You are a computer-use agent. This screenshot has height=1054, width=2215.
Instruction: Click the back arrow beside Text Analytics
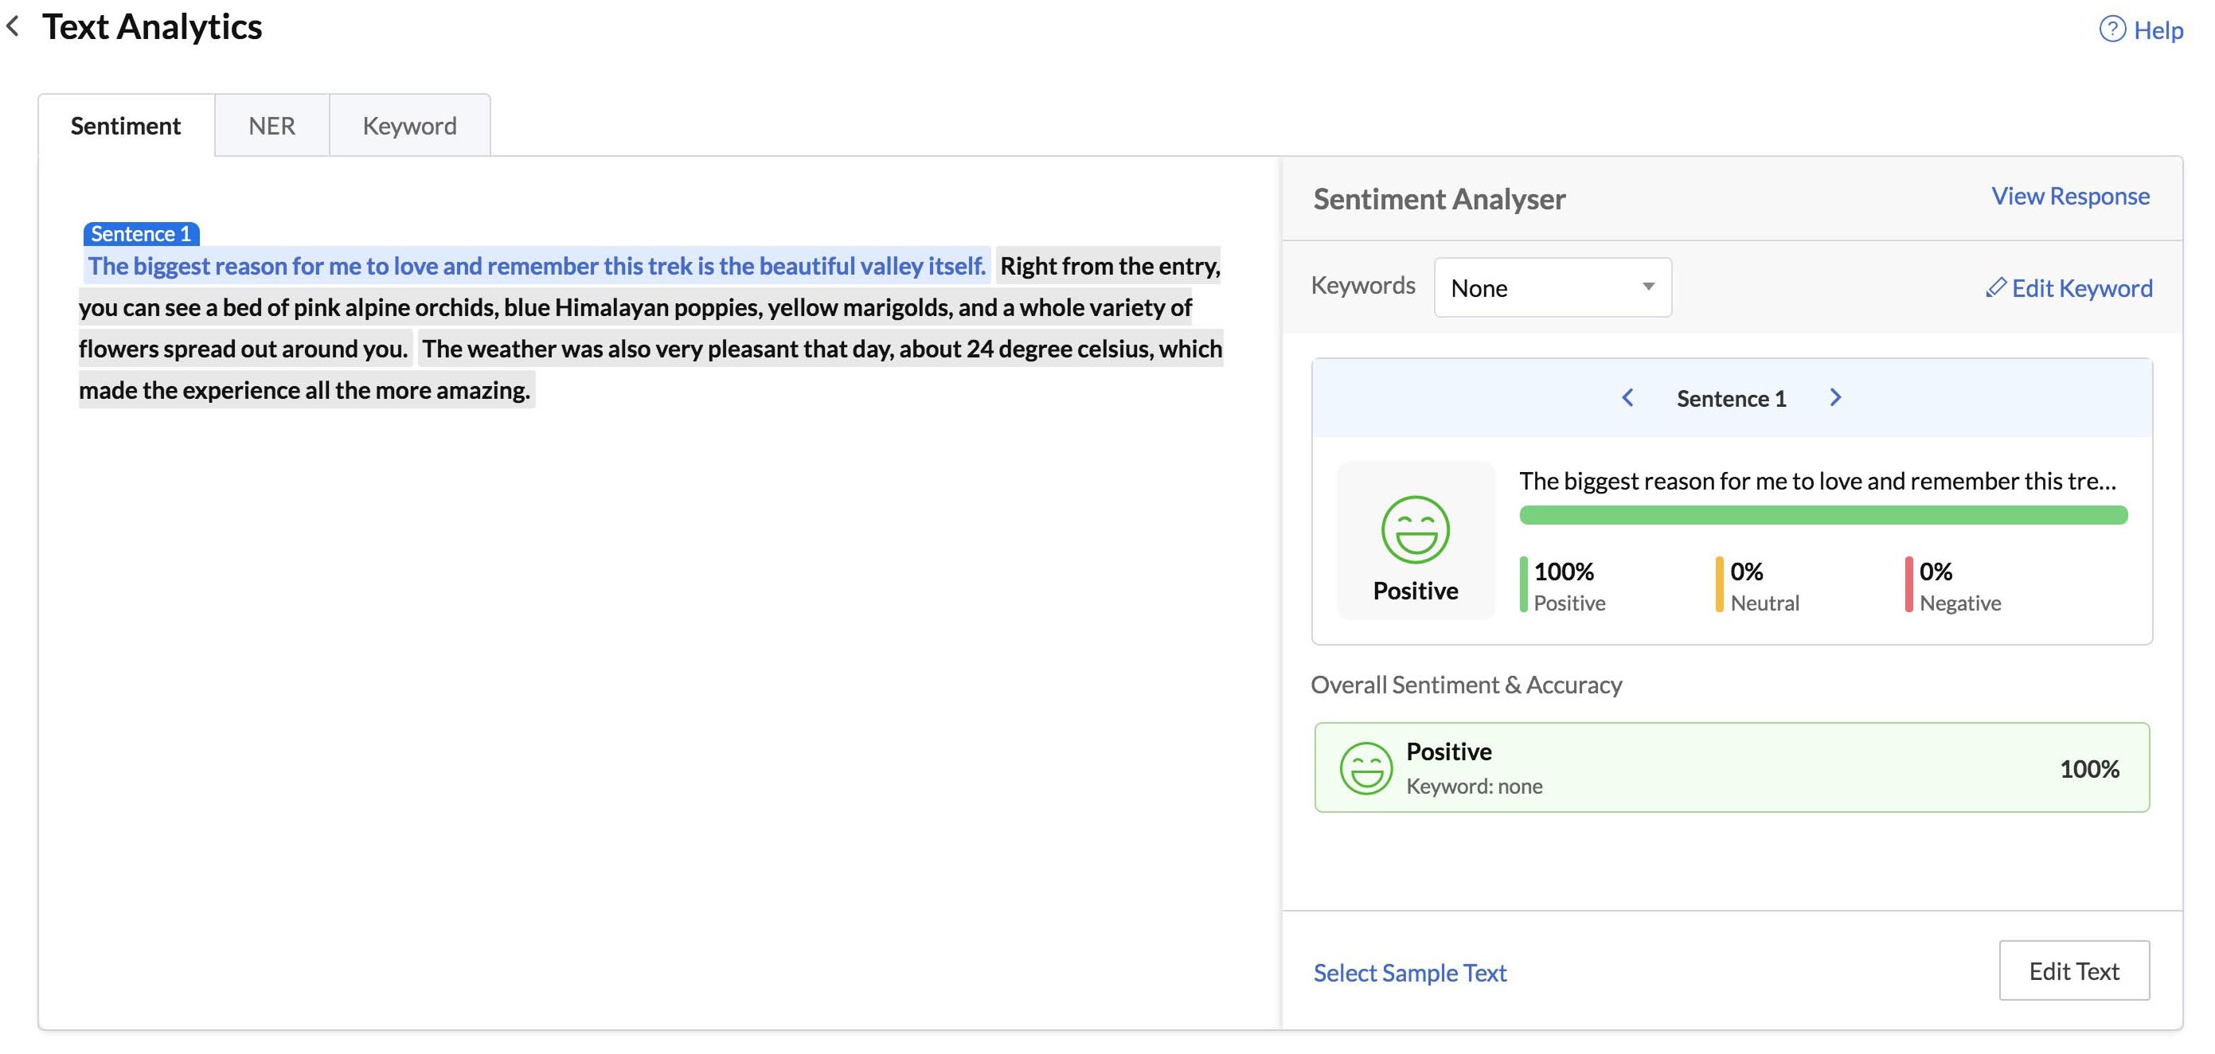(x=13, y=25)
